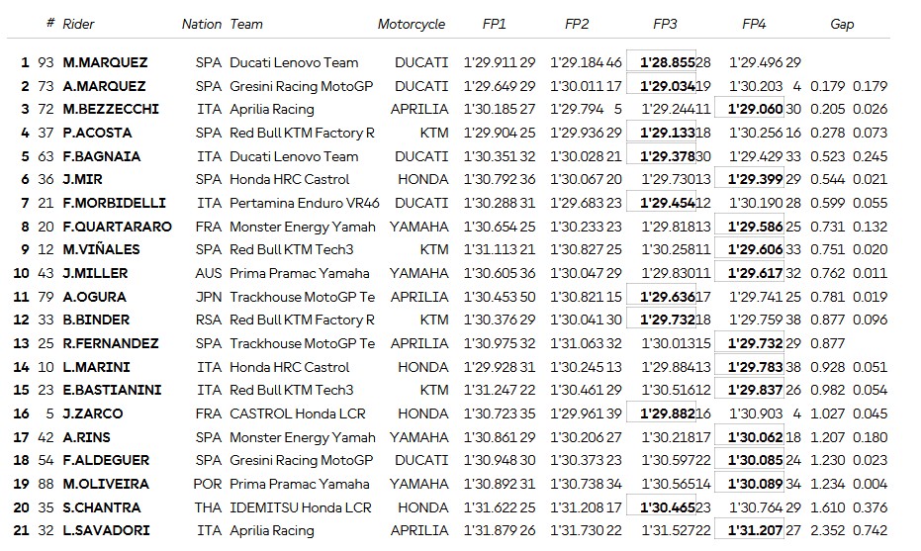Viewport: 921px width, 551px height.
Task: Click the highlighted 1'28.855 FP3 time
Action: coord(666,62)
